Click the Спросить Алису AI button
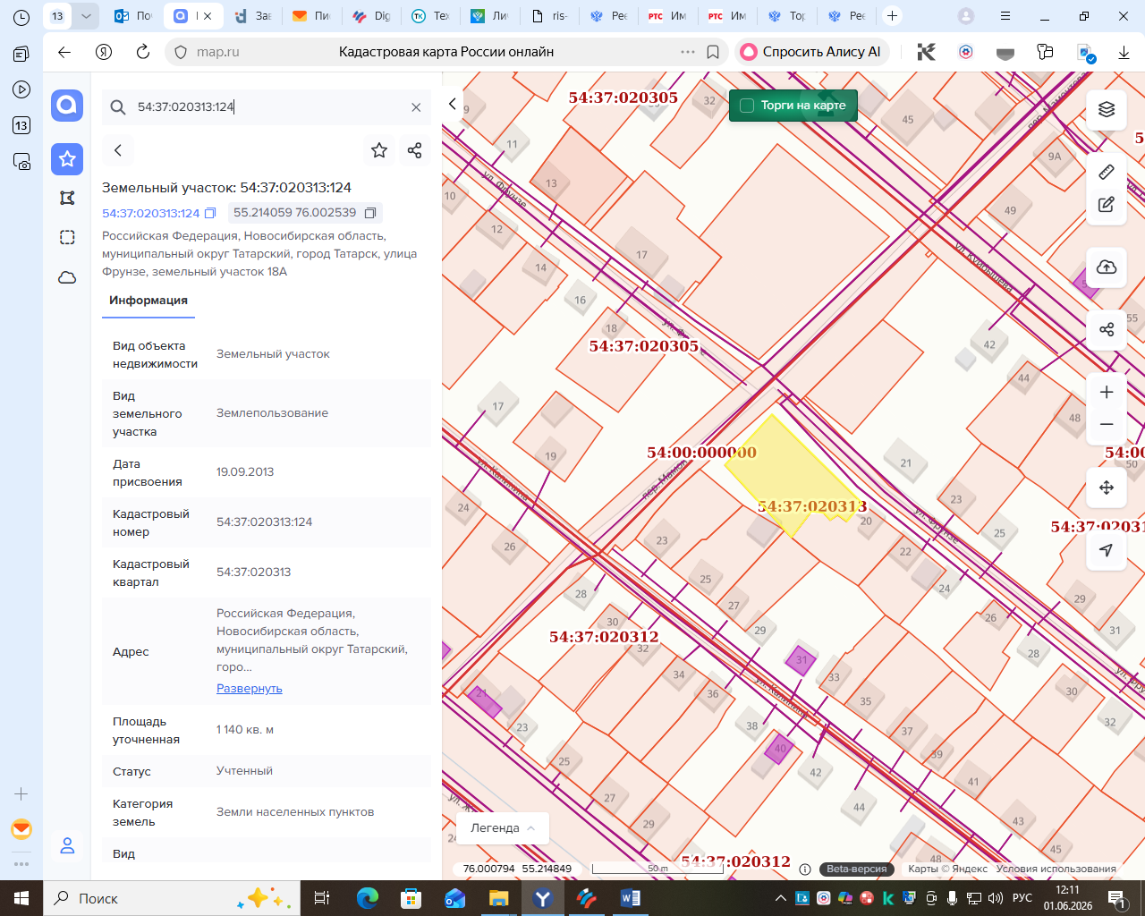Viewport: 1145px width, 916px height. click(x=810, y=52)
